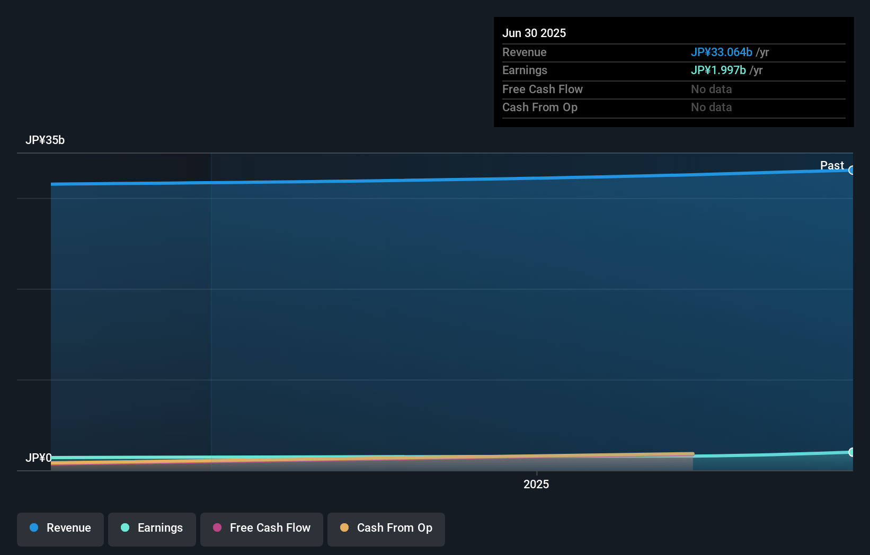The width and height of the screenshot is (870, 555).
Task: Select the 2025 axis label
Action: tap(536, 484)
